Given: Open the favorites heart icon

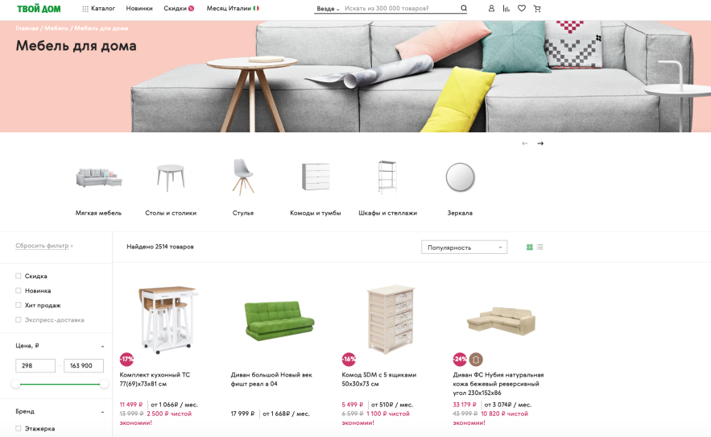Looking at the screenshot, I should 522,8.
